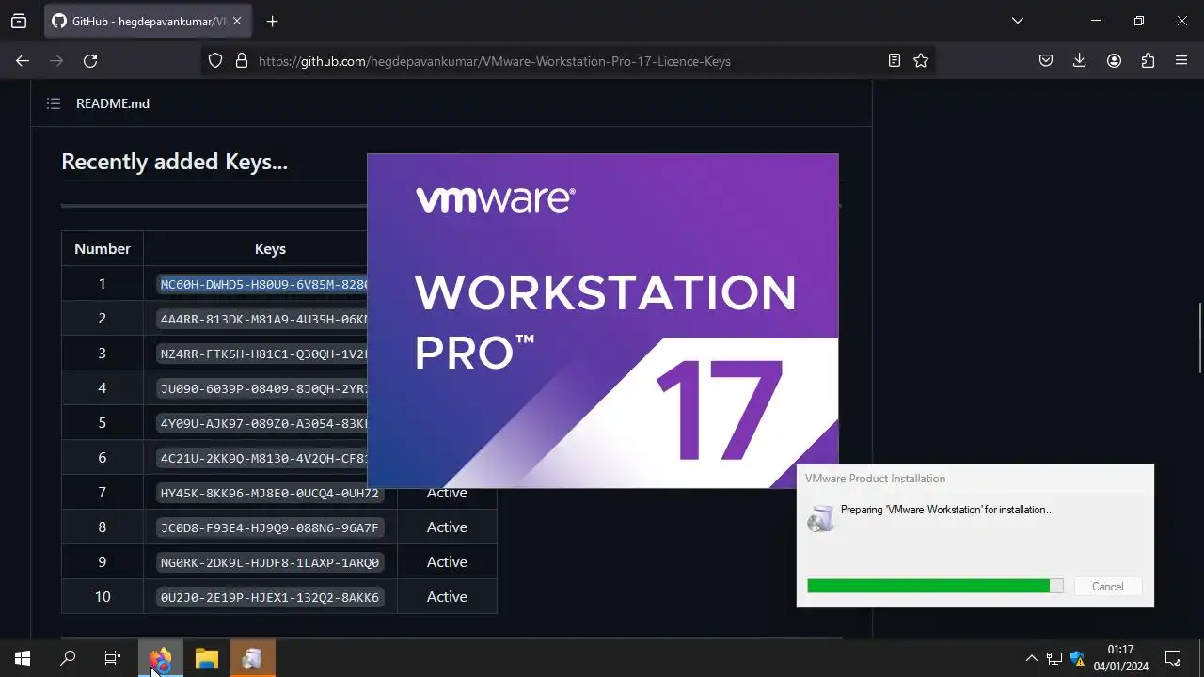Click row number 1 cell
This screenshot has width=1204, height=677.
coord(103,283)
